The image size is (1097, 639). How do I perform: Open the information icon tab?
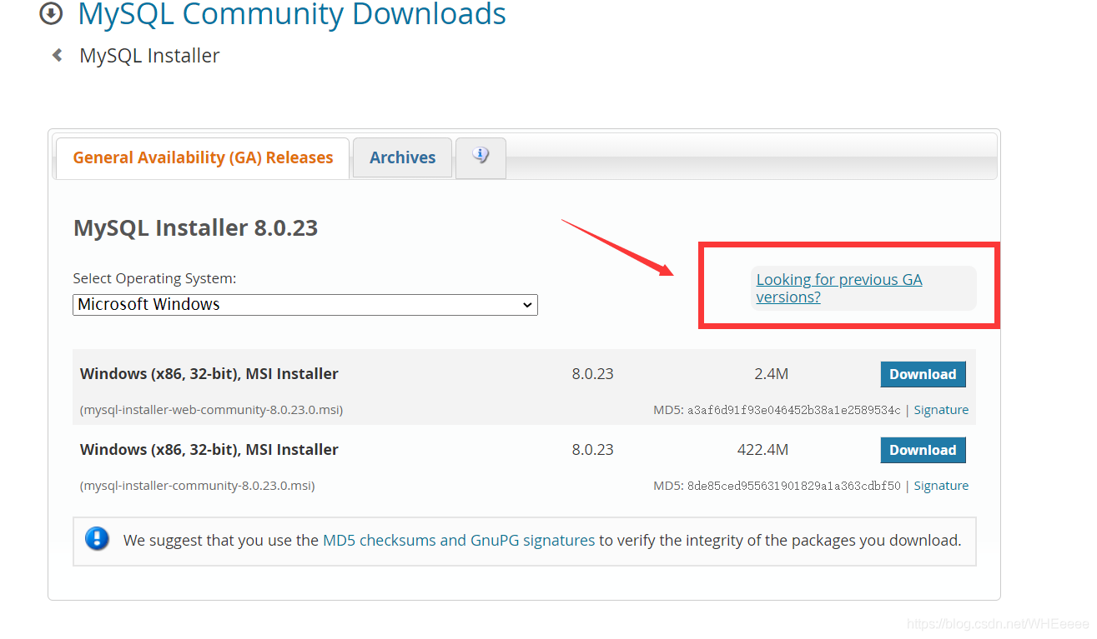point(481,157)
